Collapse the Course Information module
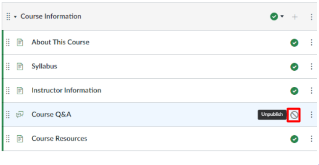 pyautogui.click(x=15, y=17)
